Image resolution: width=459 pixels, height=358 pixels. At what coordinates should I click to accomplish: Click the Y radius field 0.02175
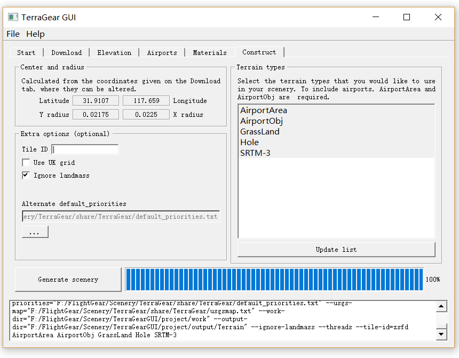(96, 115)
